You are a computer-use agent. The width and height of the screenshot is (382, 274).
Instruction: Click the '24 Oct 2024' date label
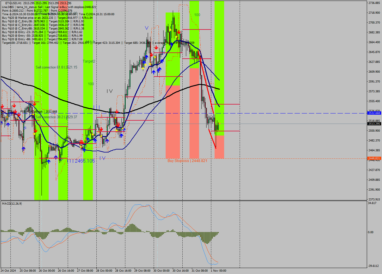click(x=9, y=271)
